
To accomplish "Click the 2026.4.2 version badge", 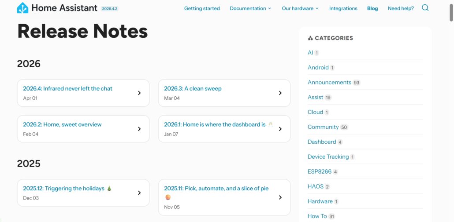I will [x=110, y=9].
